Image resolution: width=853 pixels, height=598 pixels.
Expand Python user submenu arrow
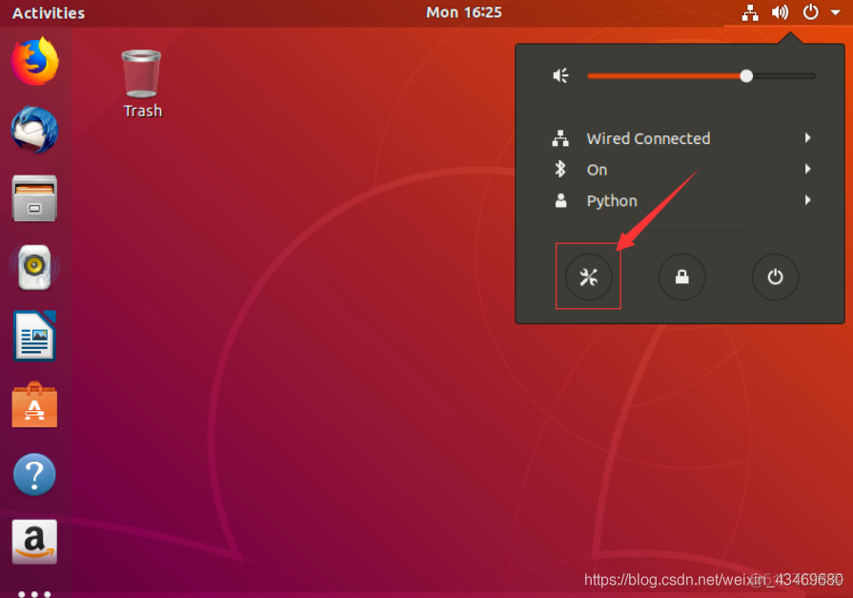[808, 200]
